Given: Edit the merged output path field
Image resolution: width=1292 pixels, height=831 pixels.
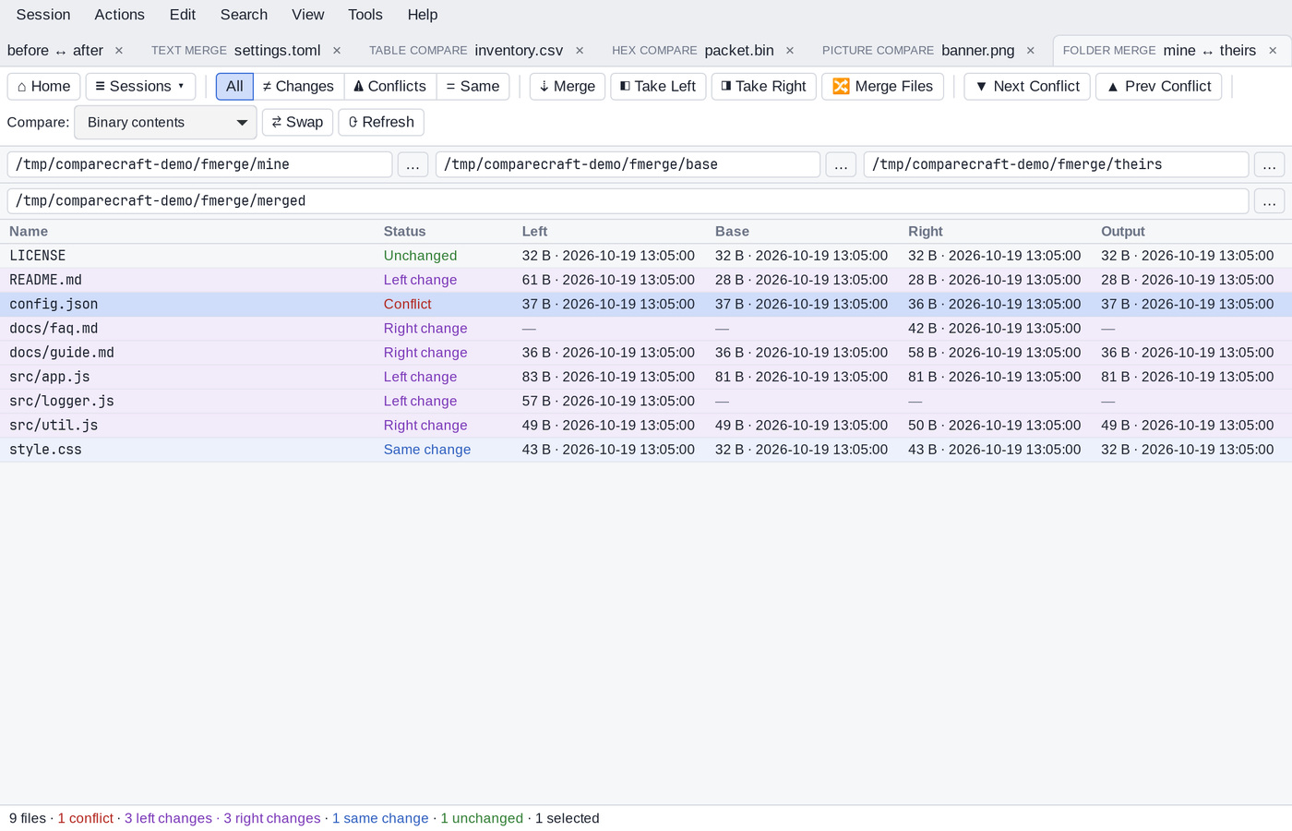Looking at the screenshot, I should pyautogui.click(x=628, y=200).
